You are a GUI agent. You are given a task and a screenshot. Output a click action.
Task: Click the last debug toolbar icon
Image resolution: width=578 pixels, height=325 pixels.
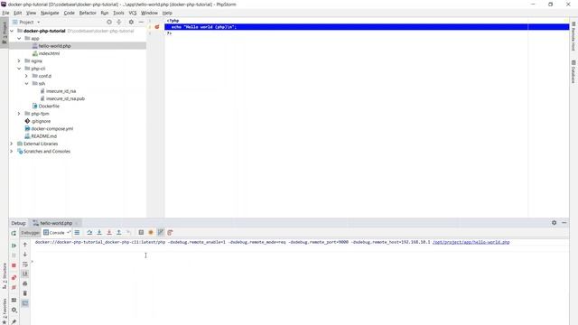[x=170, y=233]
